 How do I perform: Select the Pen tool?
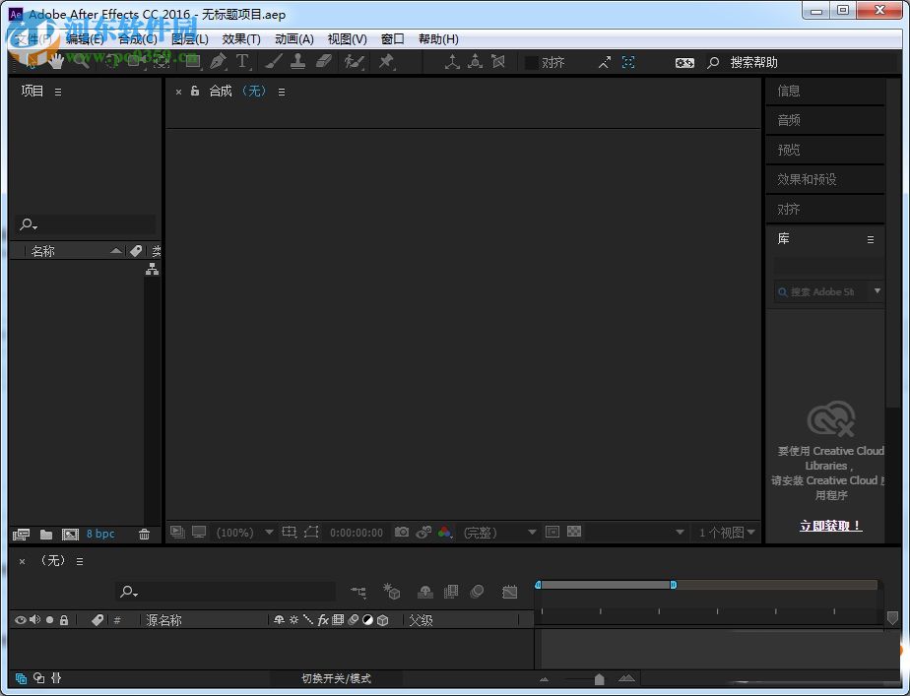[218, 61]
